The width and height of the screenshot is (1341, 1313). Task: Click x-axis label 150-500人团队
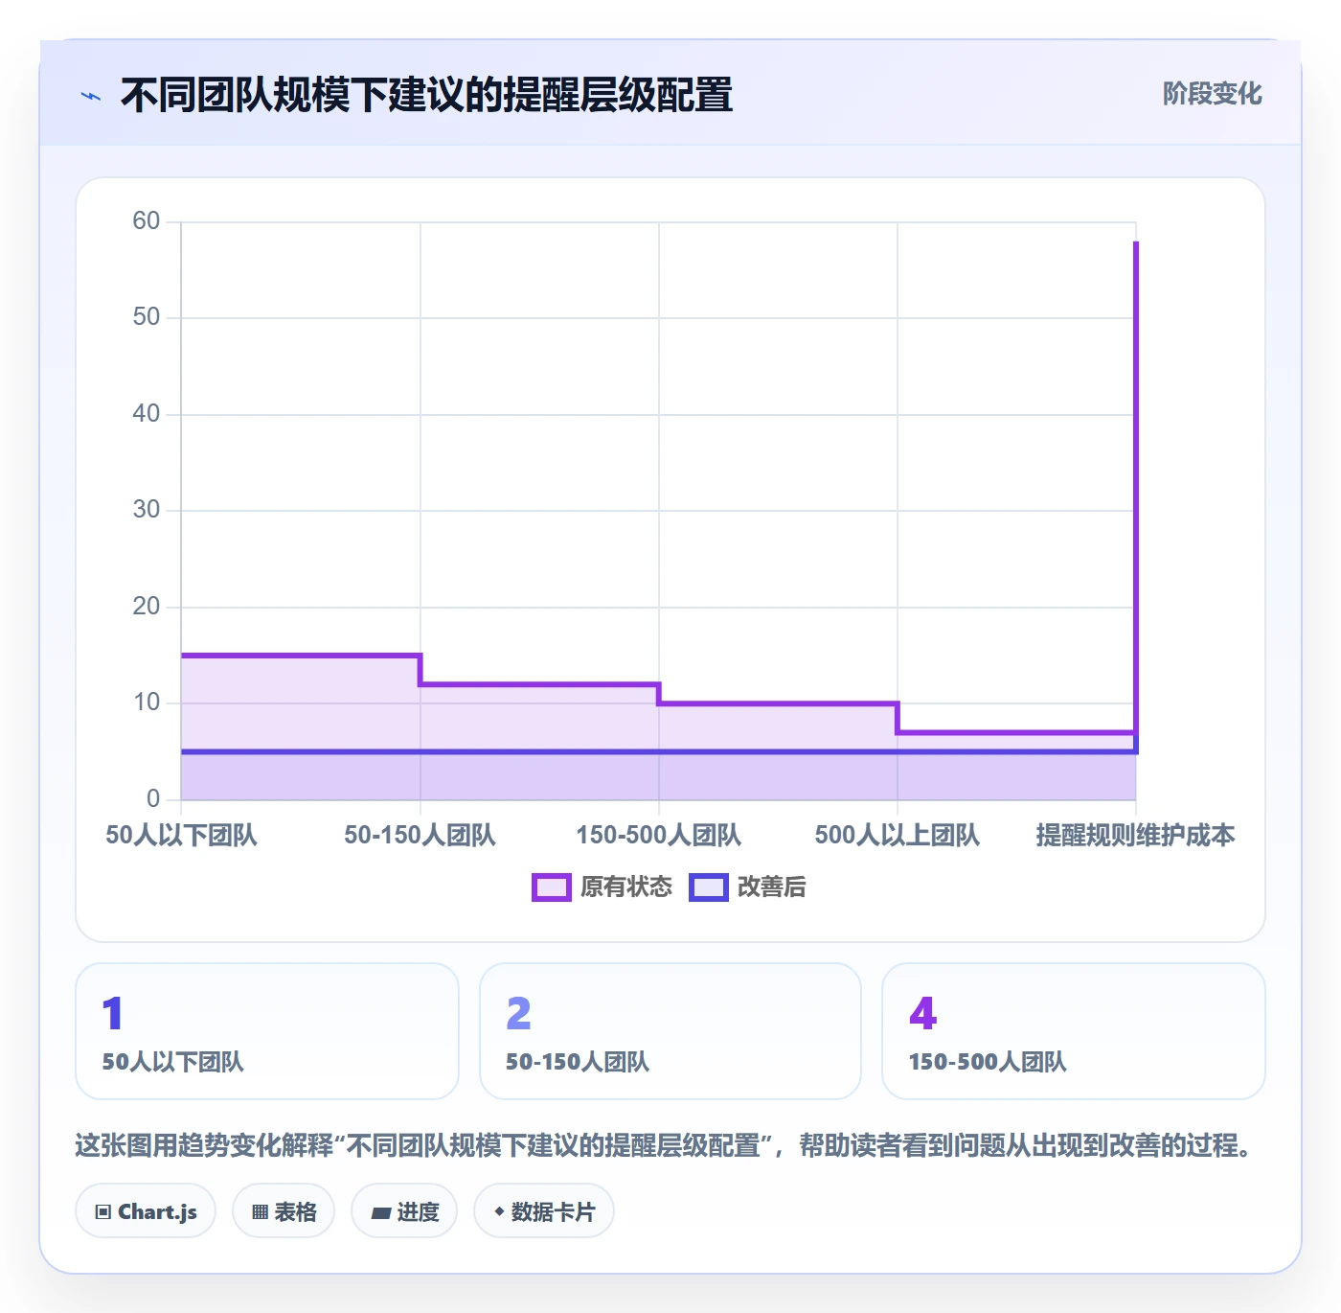659,835
